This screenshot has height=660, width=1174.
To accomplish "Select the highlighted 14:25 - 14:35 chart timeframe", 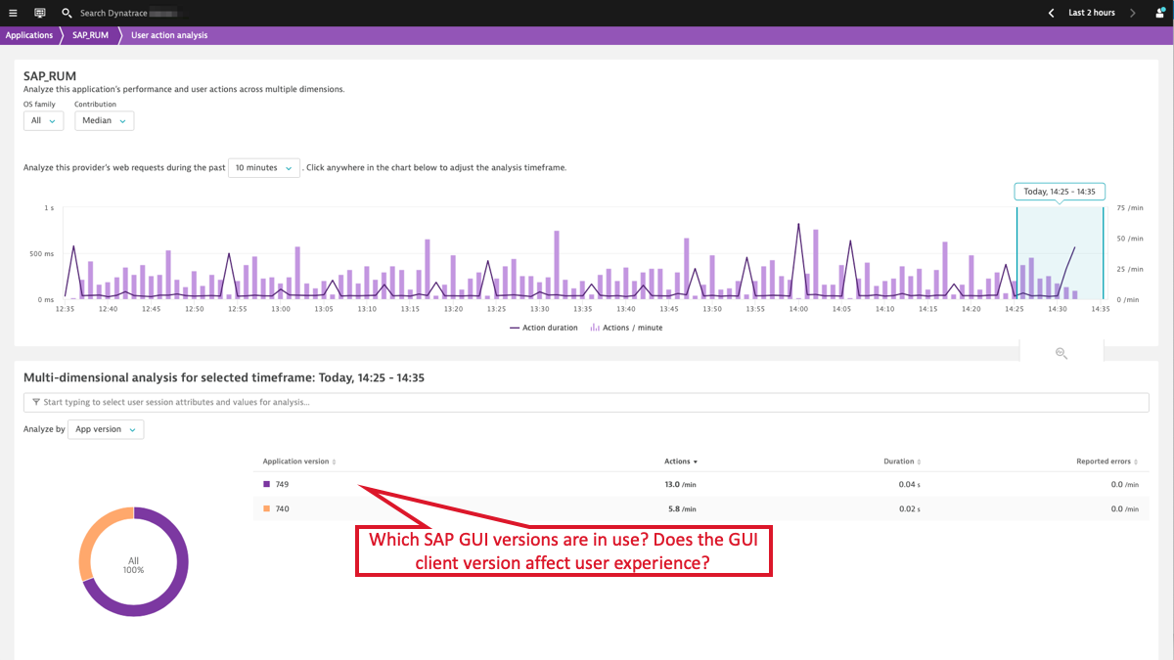I will [1061, 252].
